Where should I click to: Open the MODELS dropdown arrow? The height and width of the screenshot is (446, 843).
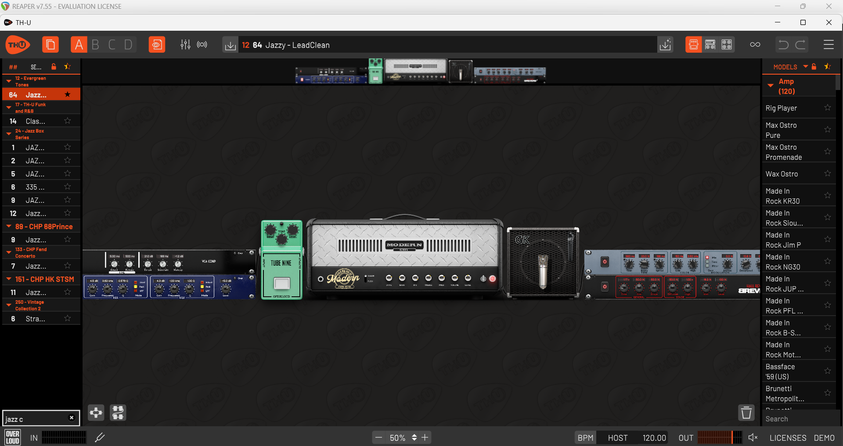[806, 67]
